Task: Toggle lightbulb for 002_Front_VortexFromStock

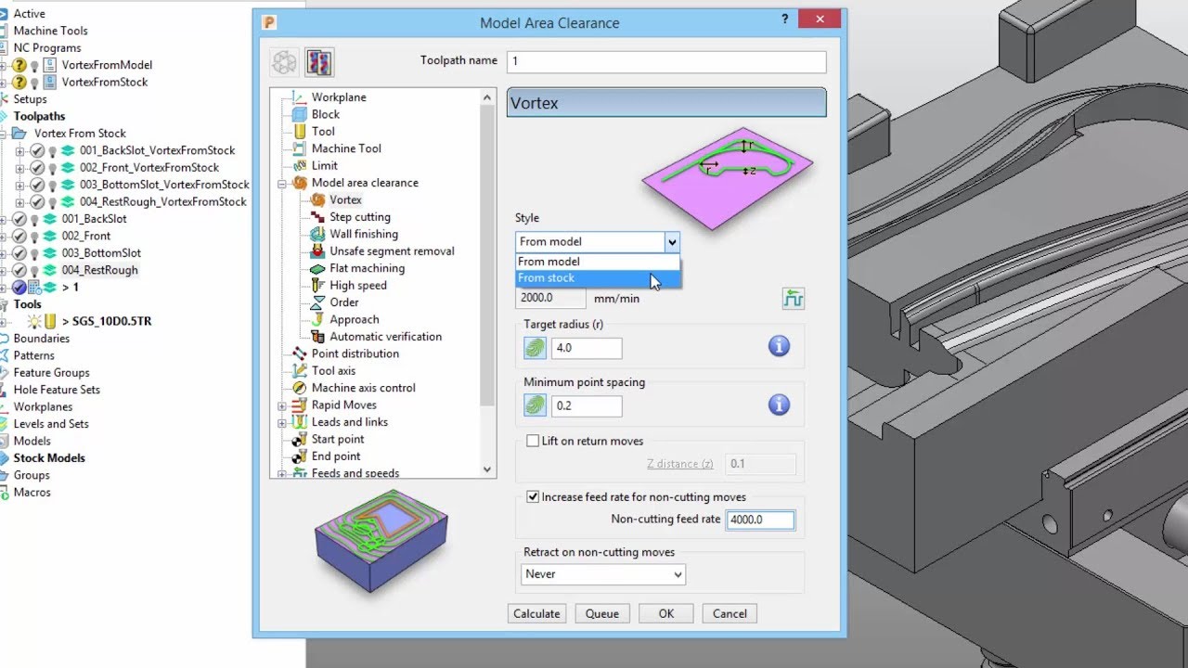Action: 53,168
